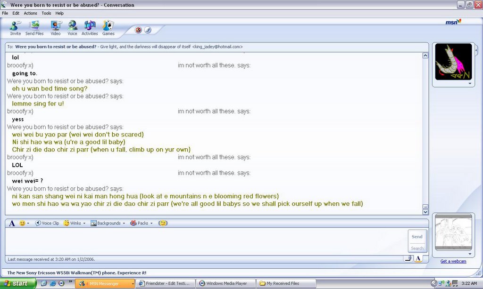Send a nudge with the shaking smiley
The width and height of the screenshot is (483, 289).
pyautogui.click(x=163, y=223)
